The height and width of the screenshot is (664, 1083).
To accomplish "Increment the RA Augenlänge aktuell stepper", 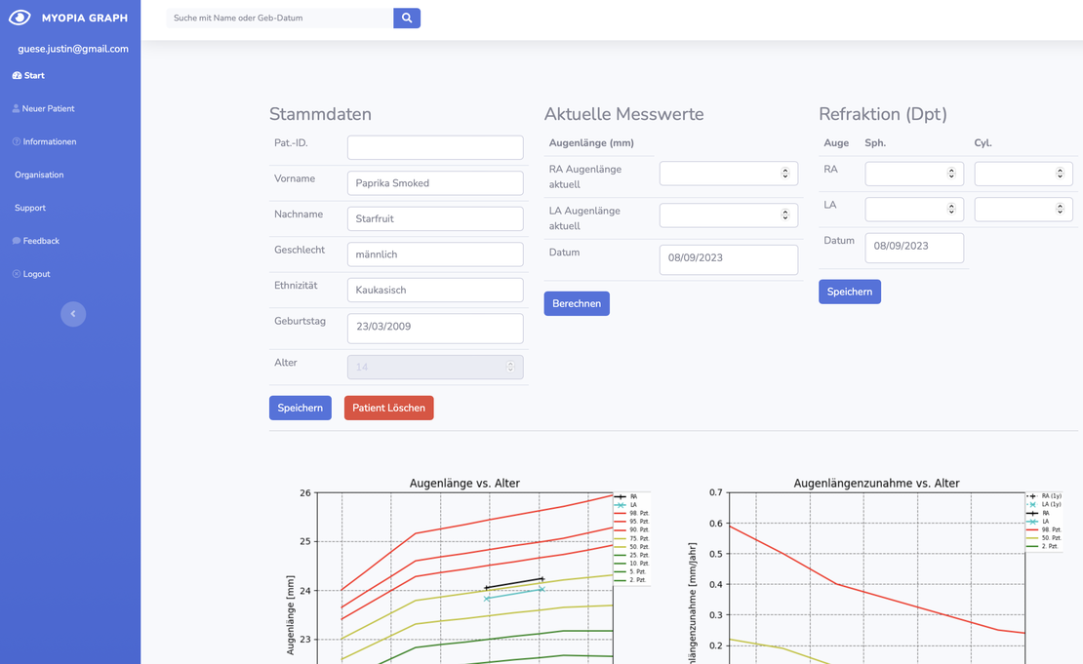I will [x=785, y=169].
